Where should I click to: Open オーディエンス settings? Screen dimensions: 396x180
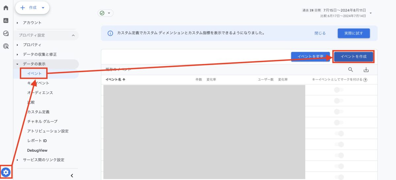click(40, 93)
